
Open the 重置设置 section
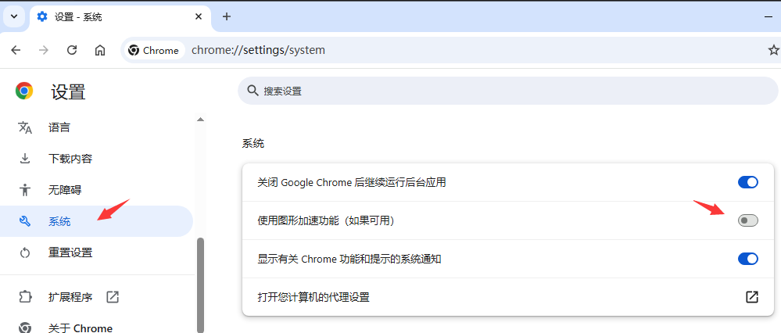(x=70, y=252)
